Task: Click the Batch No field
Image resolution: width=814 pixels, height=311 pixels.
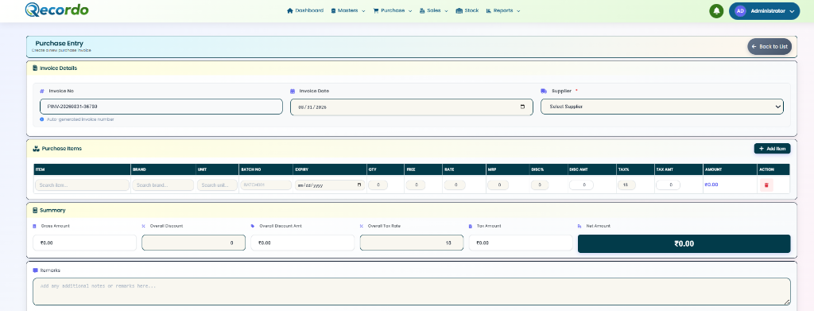Action: 266,185
